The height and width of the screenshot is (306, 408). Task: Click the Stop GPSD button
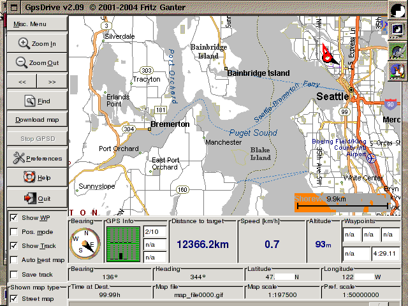point(37,138)
